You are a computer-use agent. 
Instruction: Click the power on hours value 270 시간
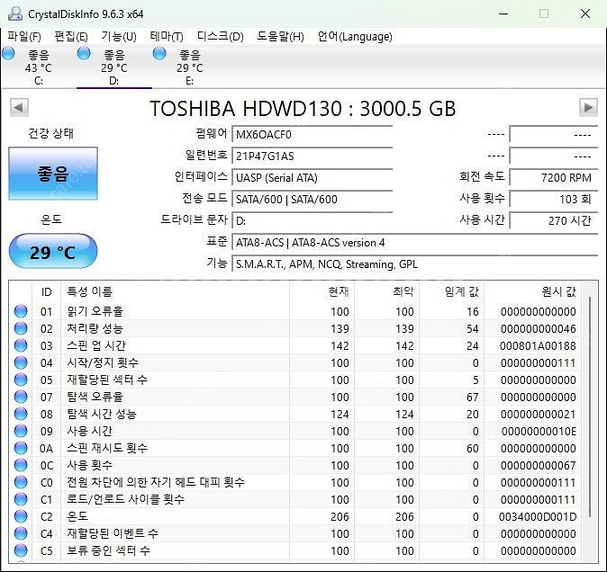[x=554, y=221]
